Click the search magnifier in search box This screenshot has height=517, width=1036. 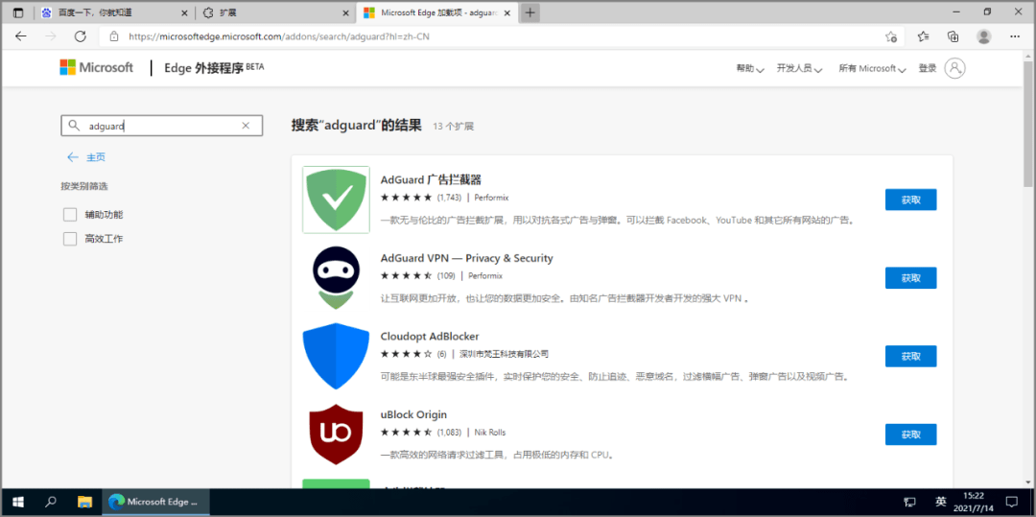(74, 126)
